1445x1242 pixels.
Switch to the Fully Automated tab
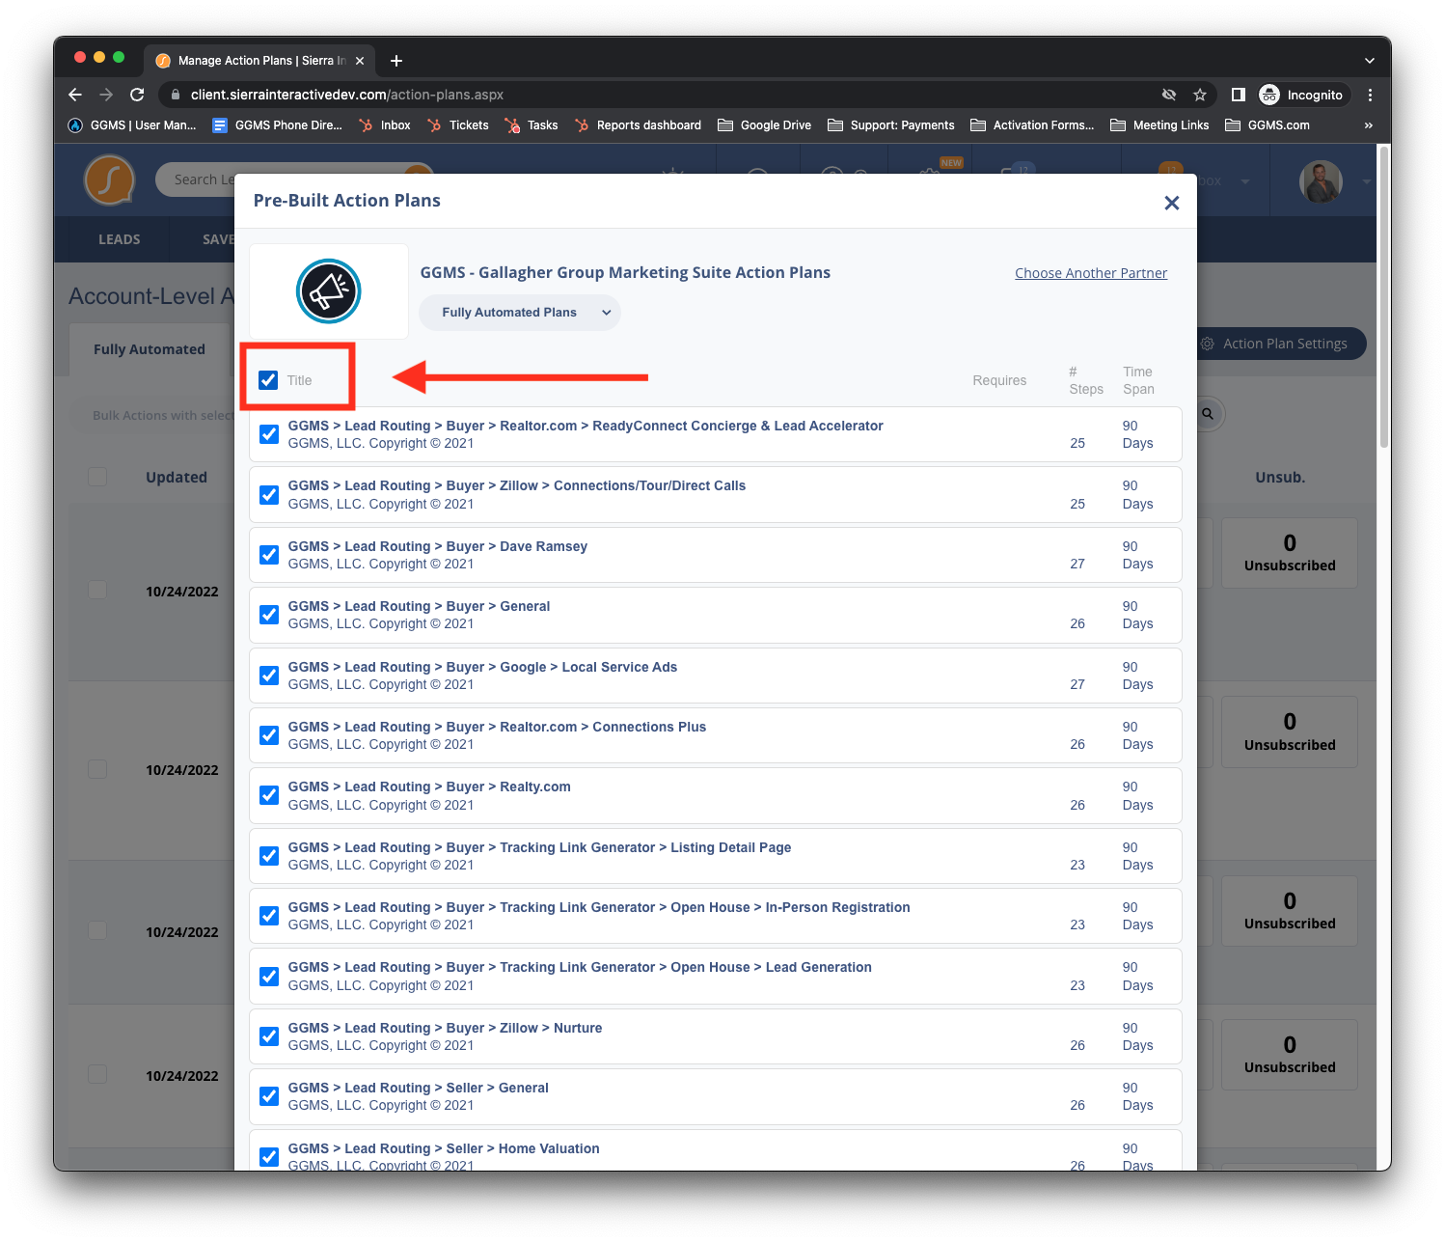[150, 349]
